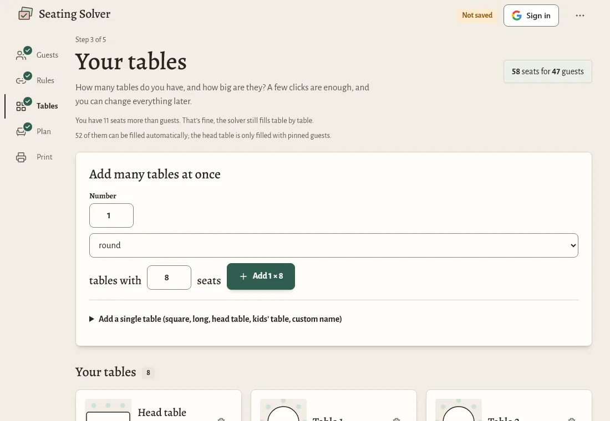Click the Tables grid icon
The width and height of the screenshot is (610, 421).
click(x=21, y=106)
